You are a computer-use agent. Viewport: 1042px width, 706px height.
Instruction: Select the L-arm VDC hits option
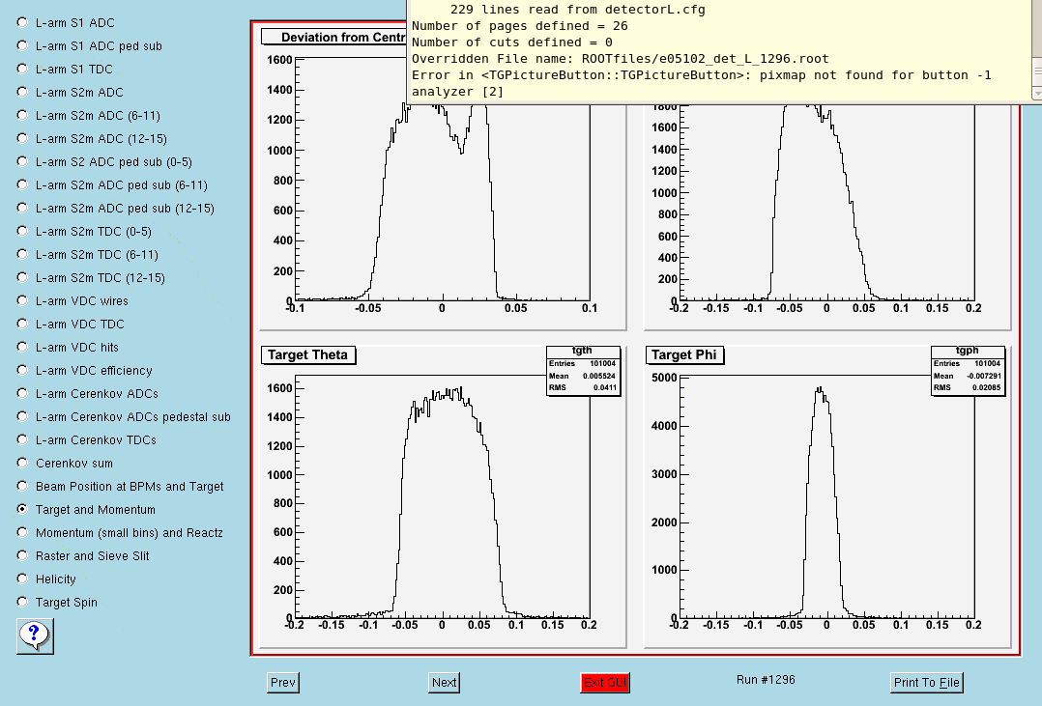[x=22, y=348]
